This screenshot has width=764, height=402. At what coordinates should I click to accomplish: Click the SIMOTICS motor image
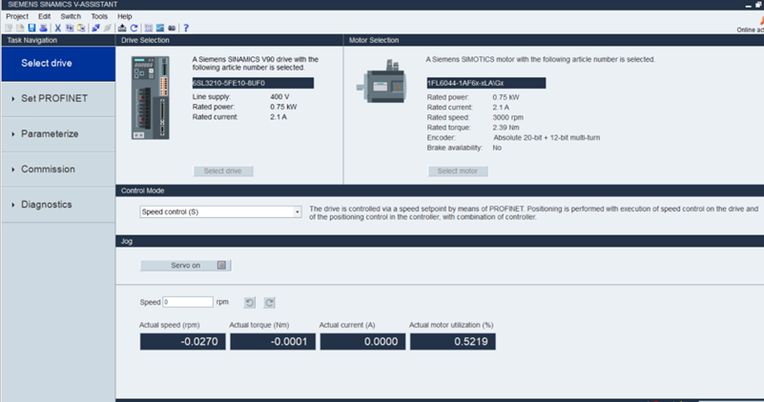coord(382,82)
